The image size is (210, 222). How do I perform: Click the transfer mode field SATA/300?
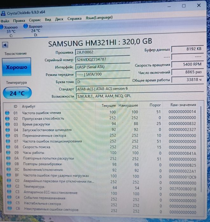click(103, 74)
